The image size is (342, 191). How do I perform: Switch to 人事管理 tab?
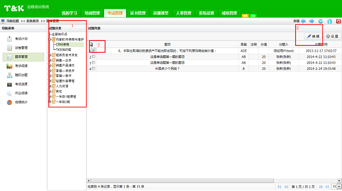point(184,13)
